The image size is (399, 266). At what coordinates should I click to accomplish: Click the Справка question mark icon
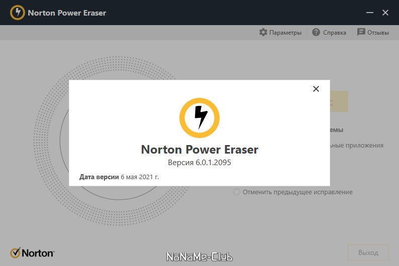[x=316, y=32]
